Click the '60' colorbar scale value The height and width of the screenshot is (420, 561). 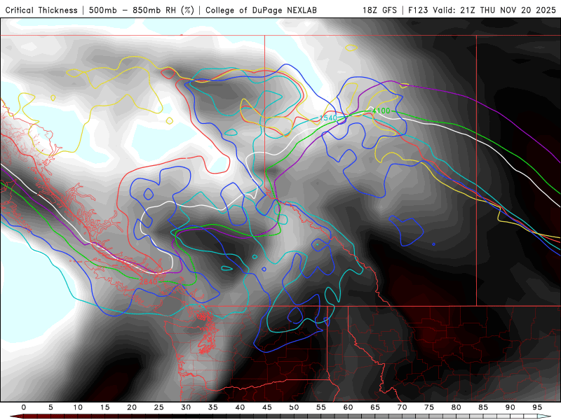click(348, 407)
